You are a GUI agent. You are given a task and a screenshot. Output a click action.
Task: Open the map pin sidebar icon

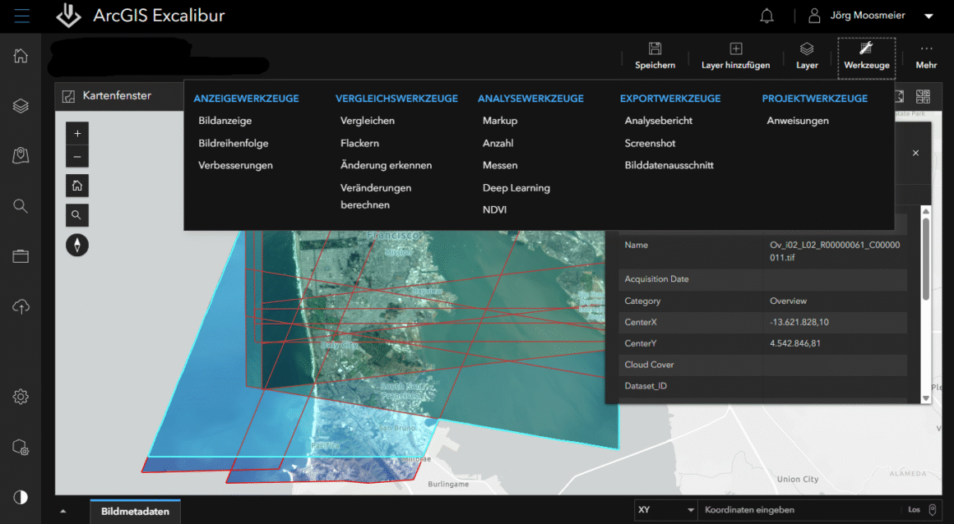click(x=21, y=155)
